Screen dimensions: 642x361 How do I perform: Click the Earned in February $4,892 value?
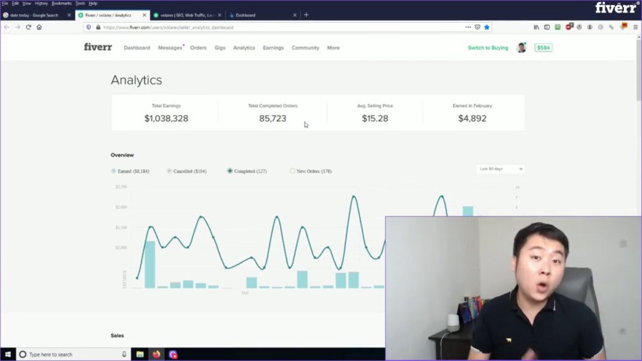coord(472,118)
